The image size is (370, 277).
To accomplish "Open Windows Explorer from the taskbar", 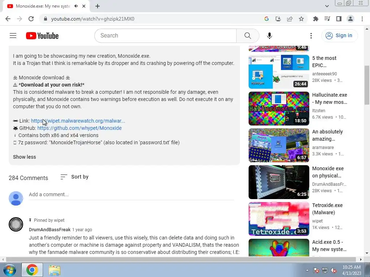I will [x=55, y=270].
